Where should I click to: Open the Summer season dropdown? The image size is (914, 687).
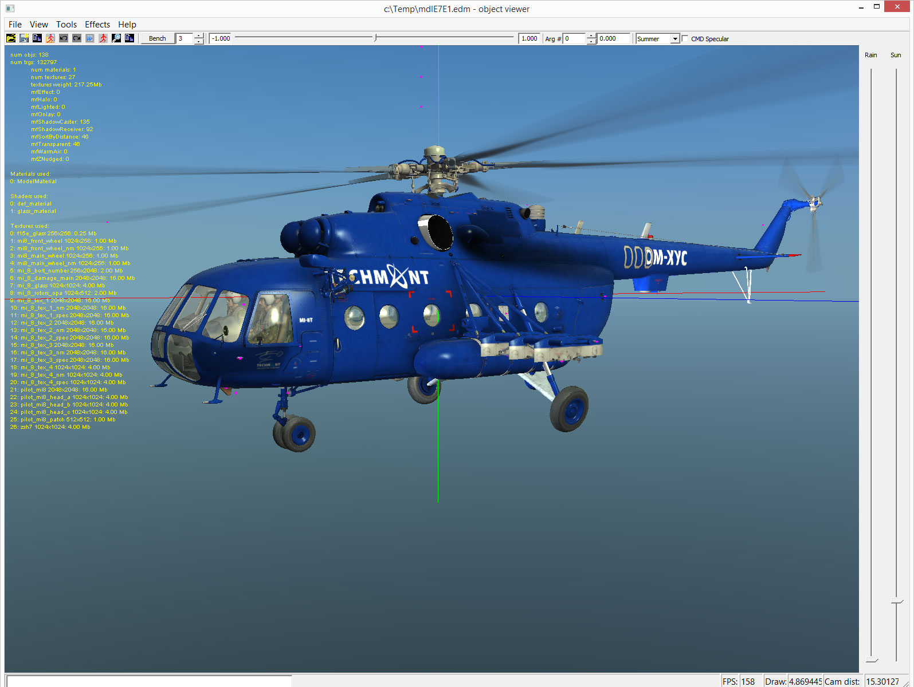pos(675,39)
